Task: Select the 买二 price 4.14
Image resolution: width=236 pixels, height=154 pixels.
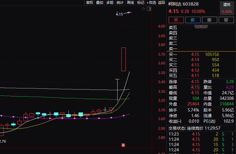Action: click(195, 60)
